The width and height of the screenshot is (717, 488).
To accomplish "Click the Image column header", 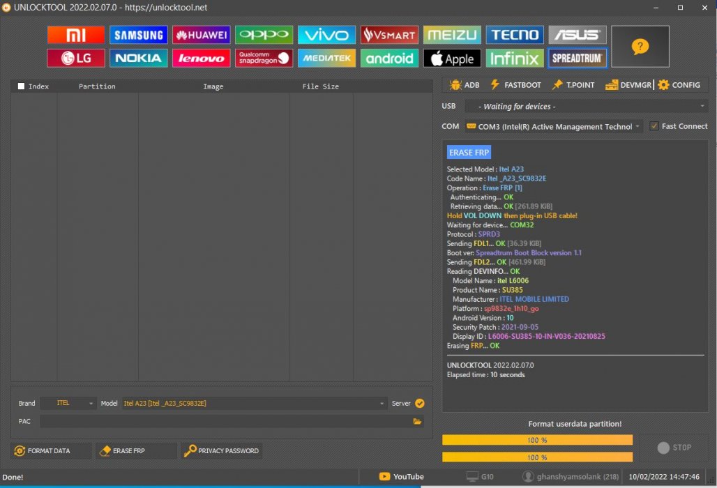I will click(213, 86).
